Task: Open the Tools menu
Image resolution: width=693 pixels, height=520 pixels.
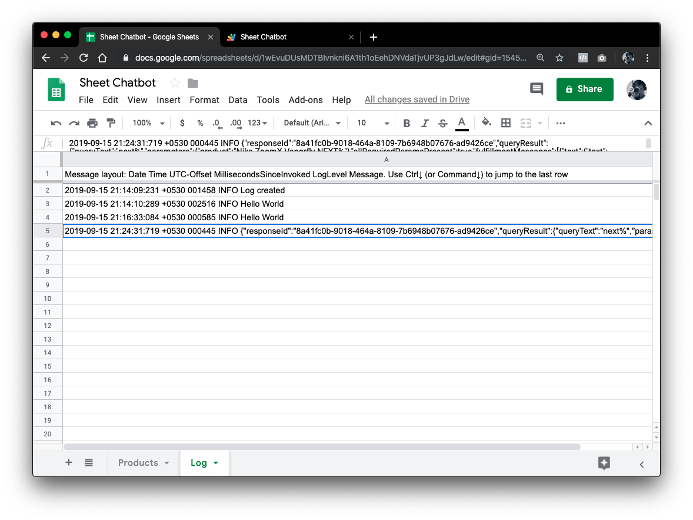Action: [268, 100]
